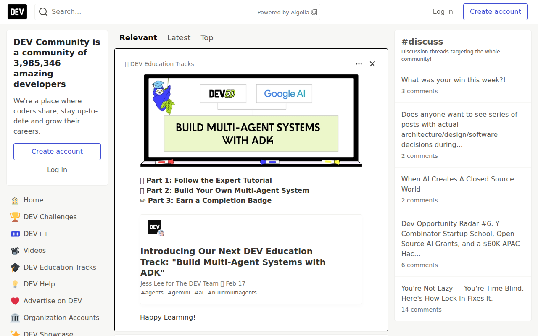Switch to the Top feed tab
This screenshot has height=336, width=538.
207,38
